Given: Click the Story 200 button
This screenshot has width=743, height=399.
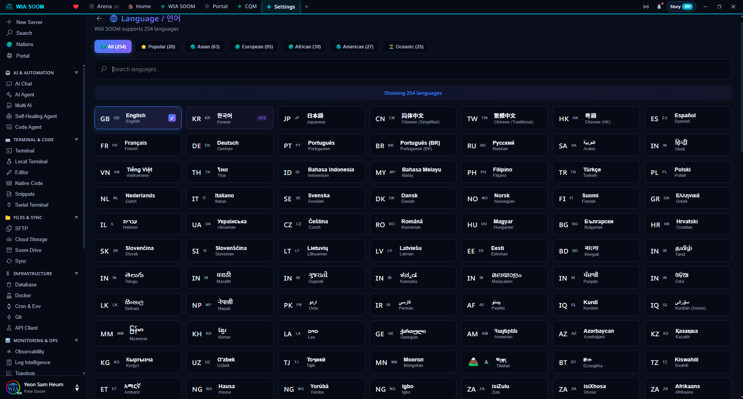Looking at the screenshot, I should 681,7.
